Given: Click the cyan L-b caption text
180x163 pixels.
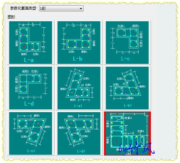Looking at the screenshot, I should pos(78,59).
